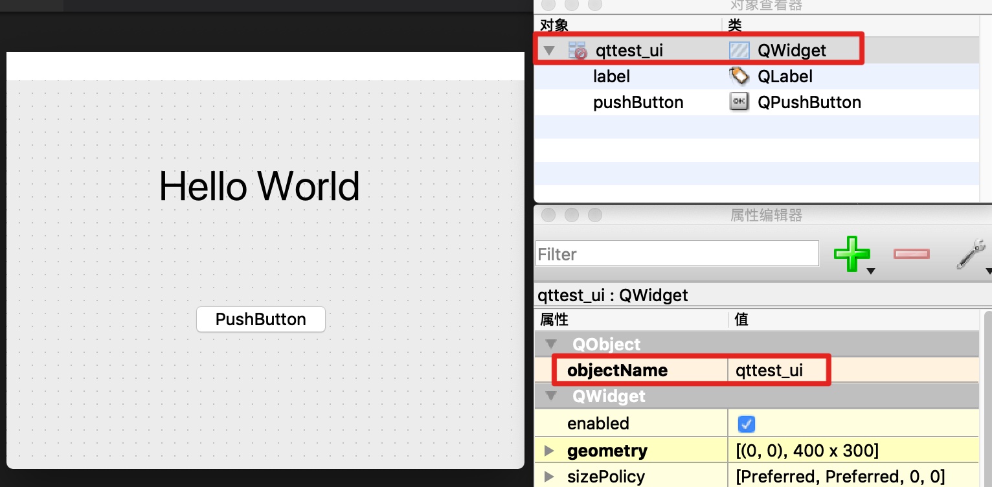Click the QWidget class icon in object inspector
992x487 pixels.
coord(739,51)
